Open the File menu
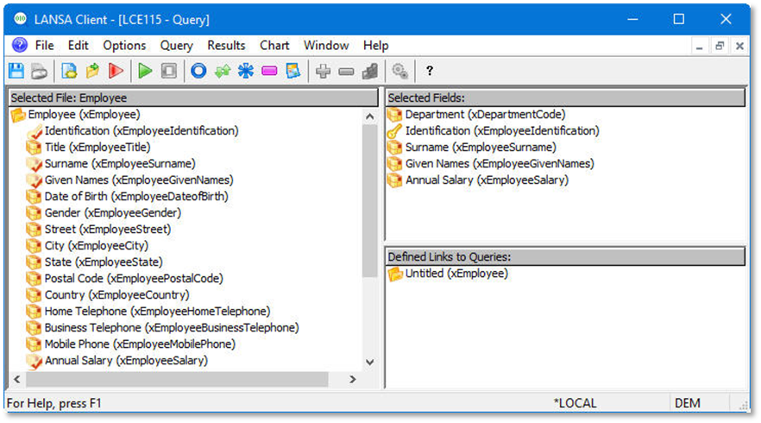The width and height of the screenshot is (761, 423). [x=45, y=45]
